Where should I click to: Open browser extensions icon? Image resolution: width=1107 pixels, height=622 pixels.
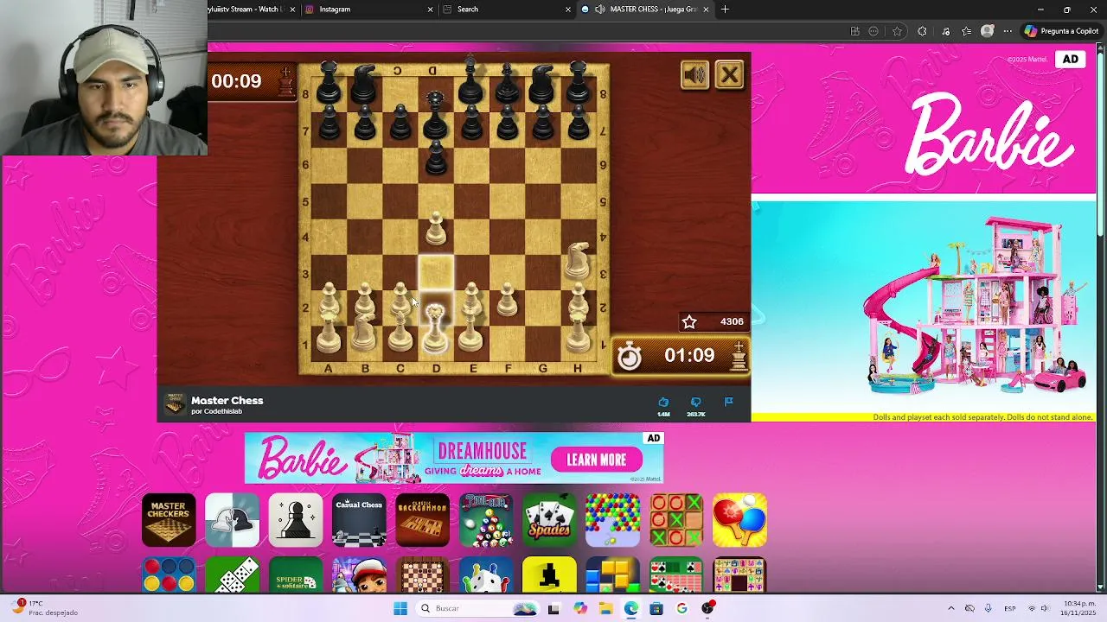click(922, 31)
